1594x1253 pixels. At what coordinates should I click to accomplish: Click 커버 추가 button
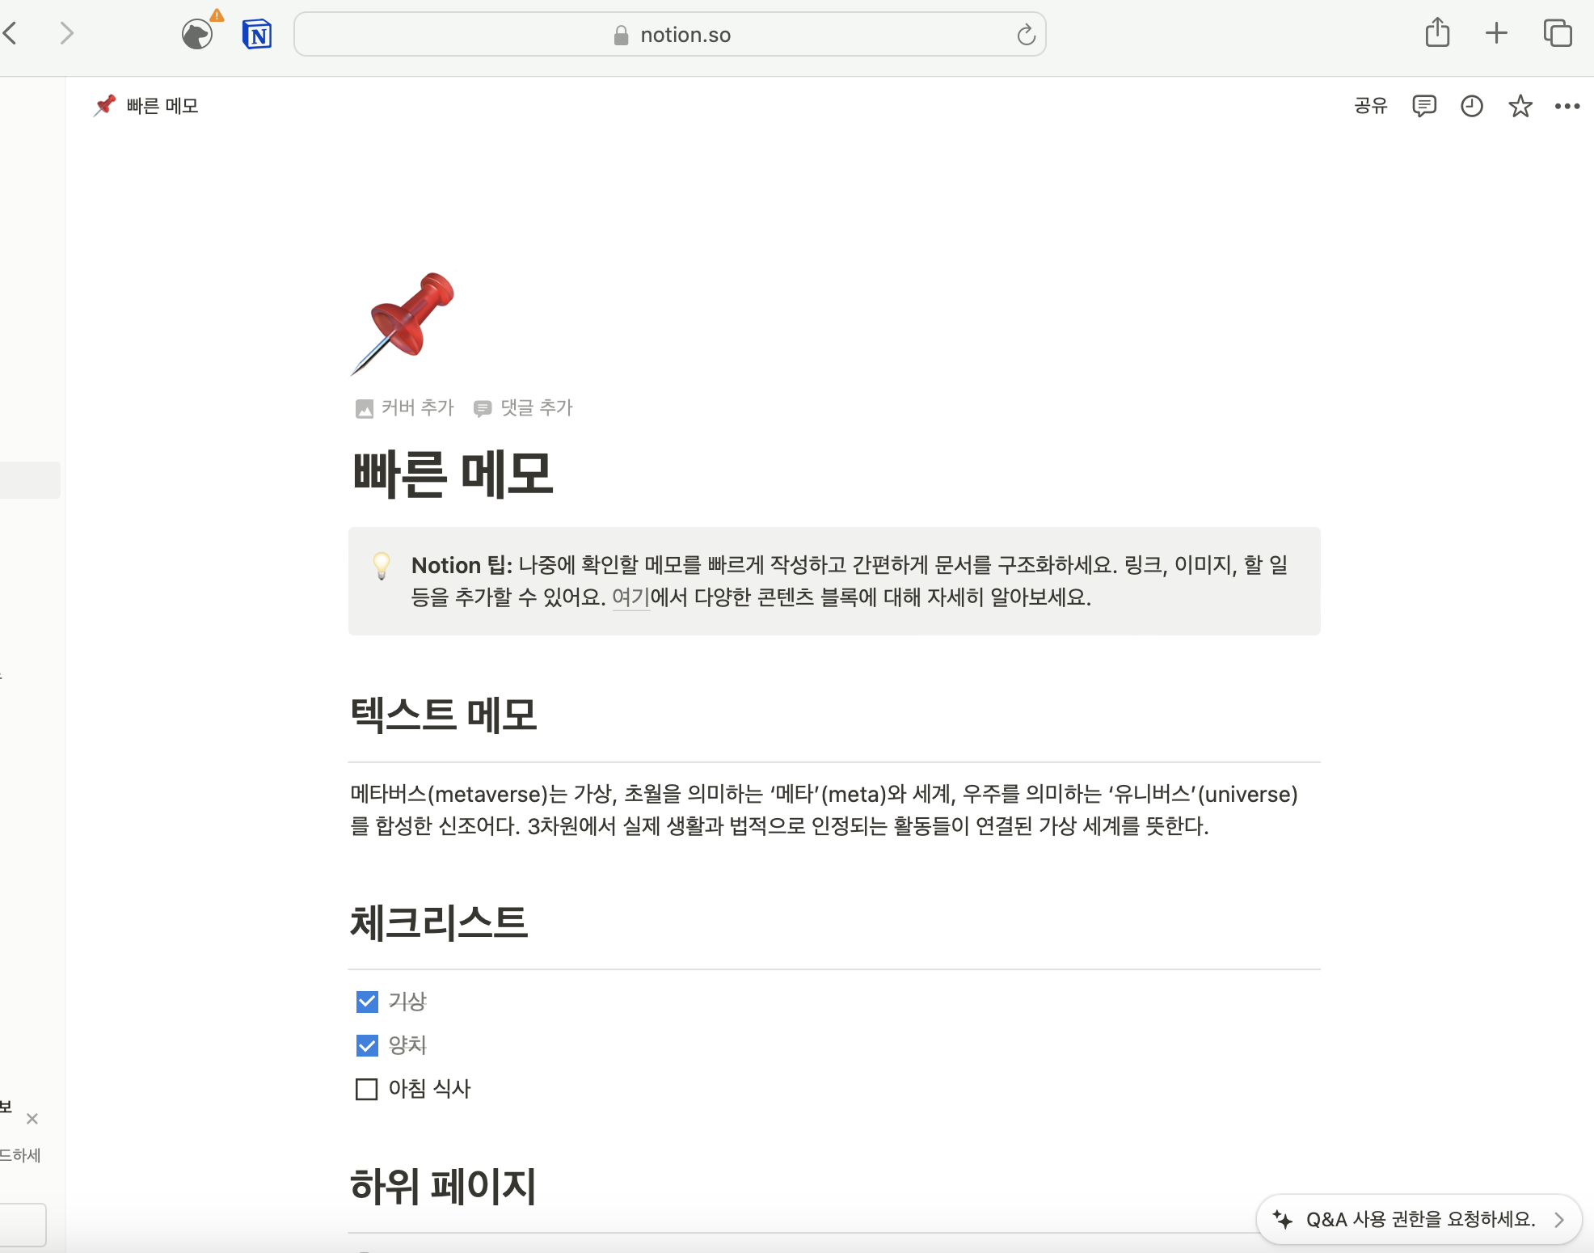point(405,407)
